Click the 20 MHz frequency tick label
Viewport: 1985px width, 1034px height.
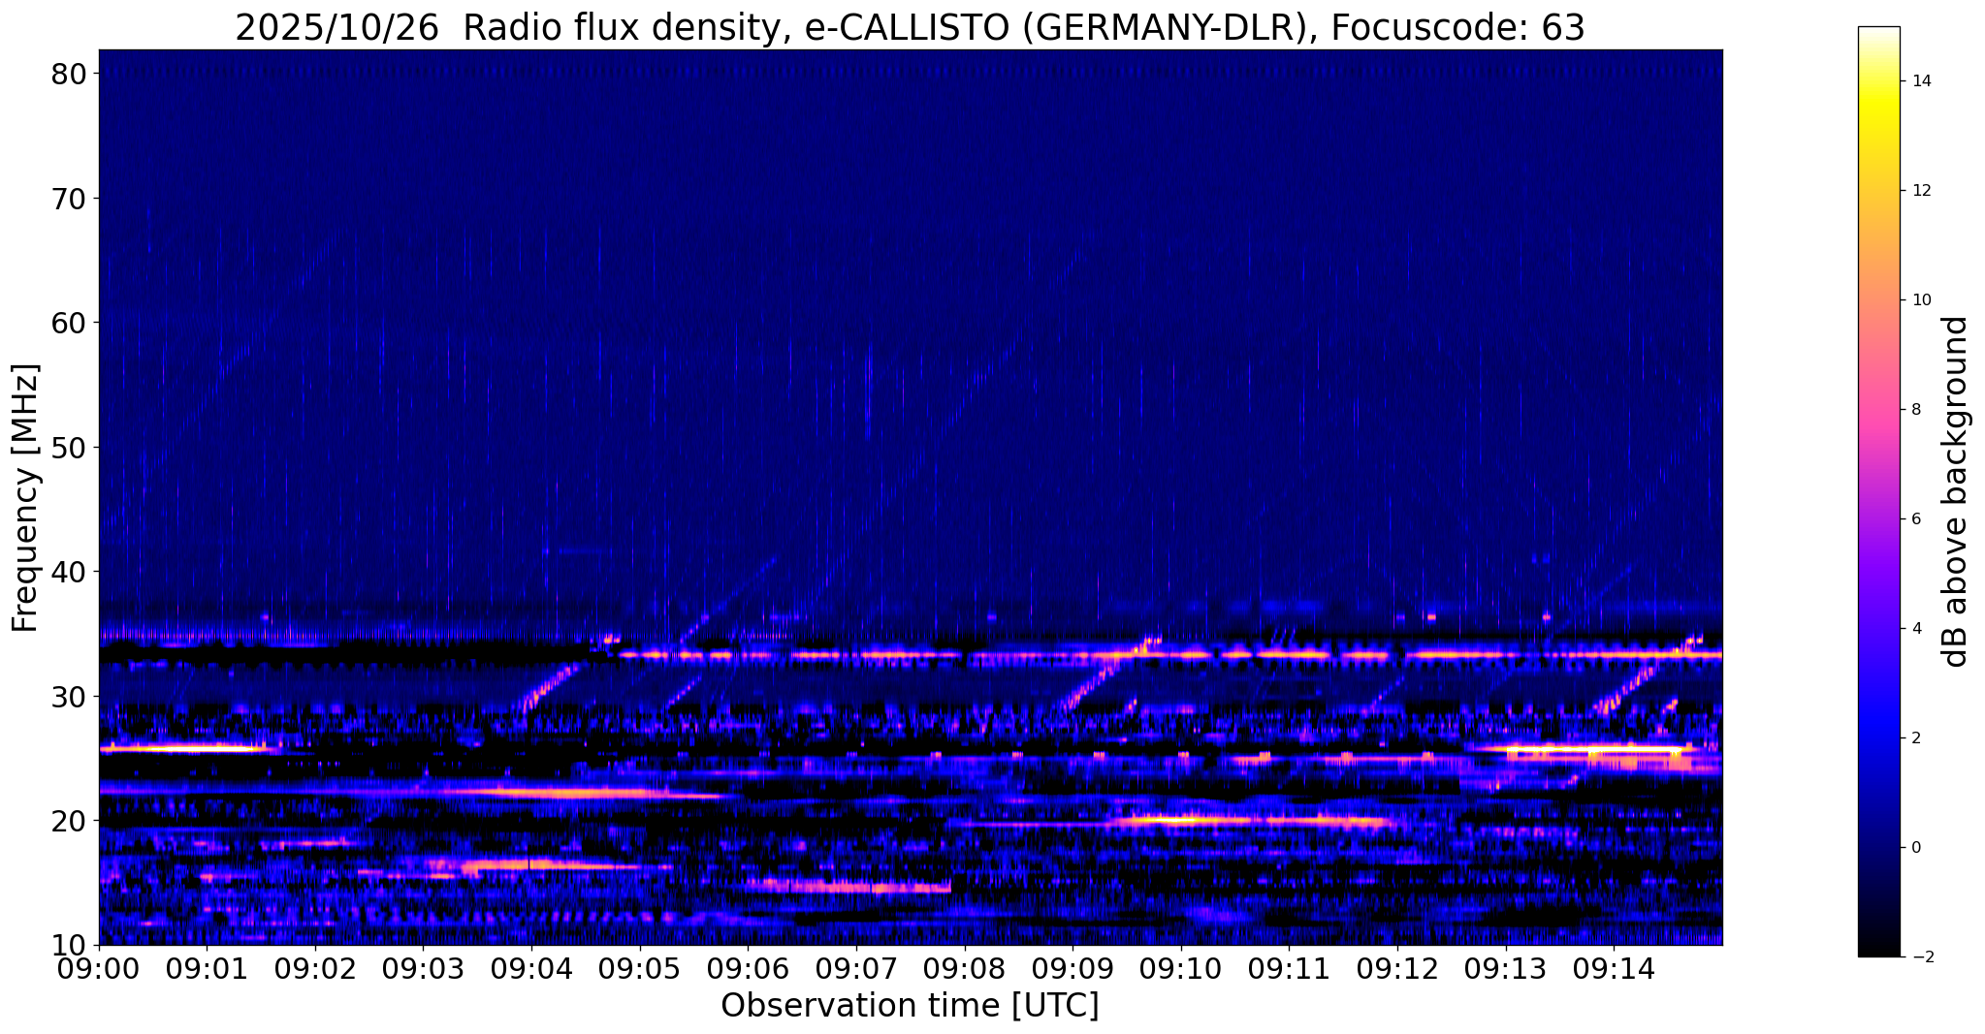[69, 821]
